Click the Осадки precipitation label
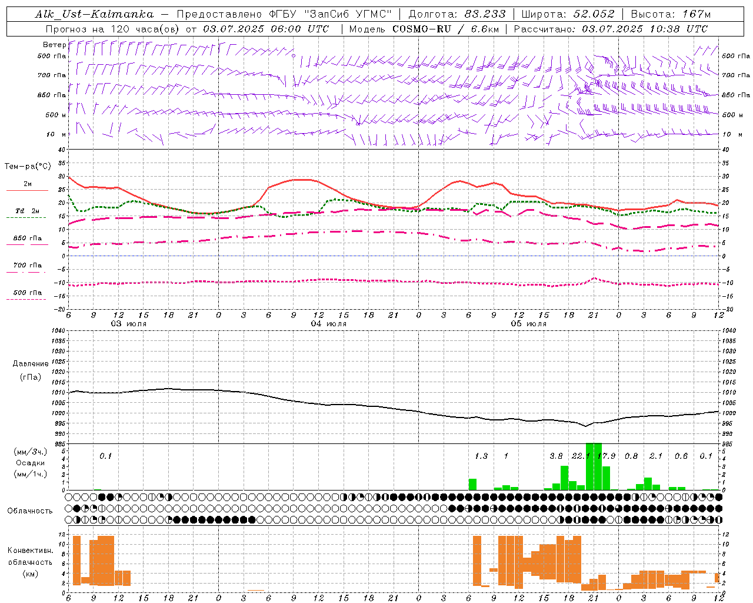Viewport: 753px width, 603px height. pyautogui.click(x=31, y=463)
